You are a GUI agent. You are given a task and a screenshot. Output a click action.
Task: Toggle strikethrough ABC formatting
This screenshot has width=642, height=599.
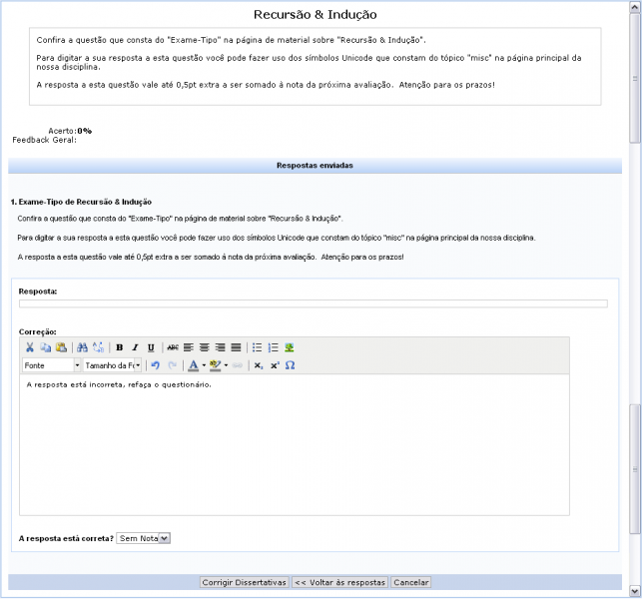click(173, 347)
